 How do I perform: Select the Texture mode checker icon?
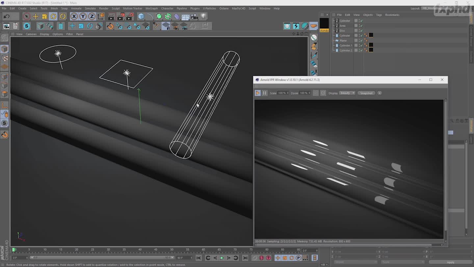pyautogui.click(x=5, y=58)
